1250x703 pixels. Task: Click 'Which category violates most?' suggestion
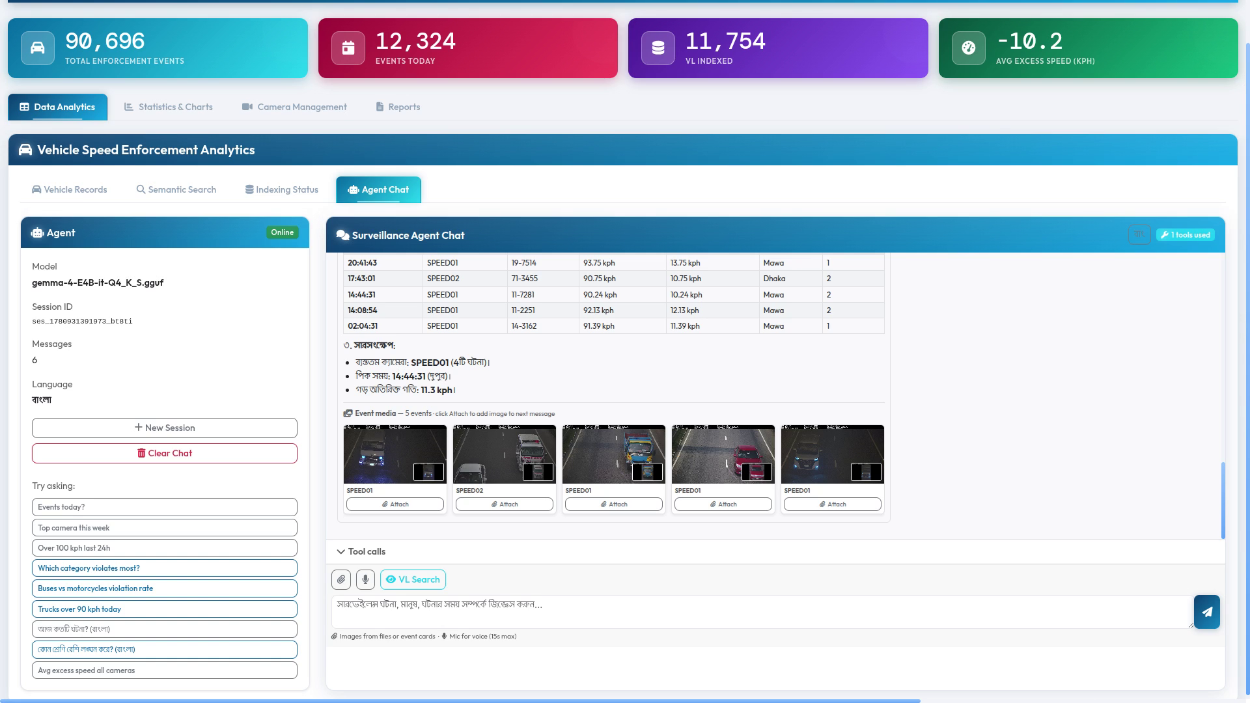pyautogui.click(x=165, y=568)
